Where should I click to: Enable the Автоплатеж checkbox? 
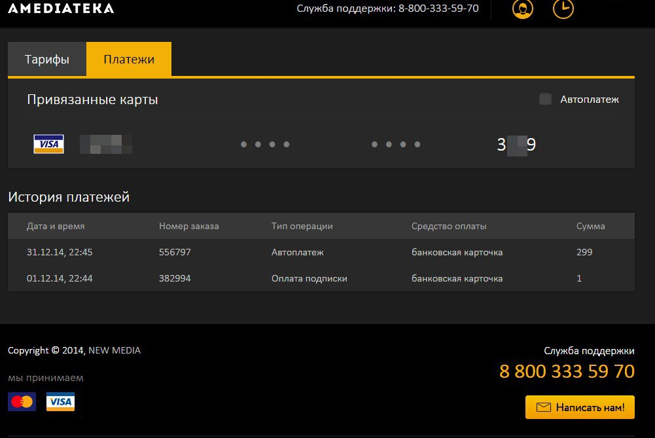[545, 100]
